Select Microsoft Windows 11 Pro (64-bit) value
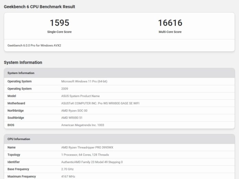The image size is (239, 179). tap(84, 81)
